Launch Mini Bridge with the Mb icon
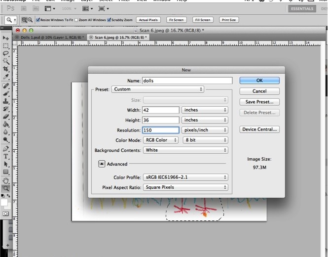 [x=36, y=8]
